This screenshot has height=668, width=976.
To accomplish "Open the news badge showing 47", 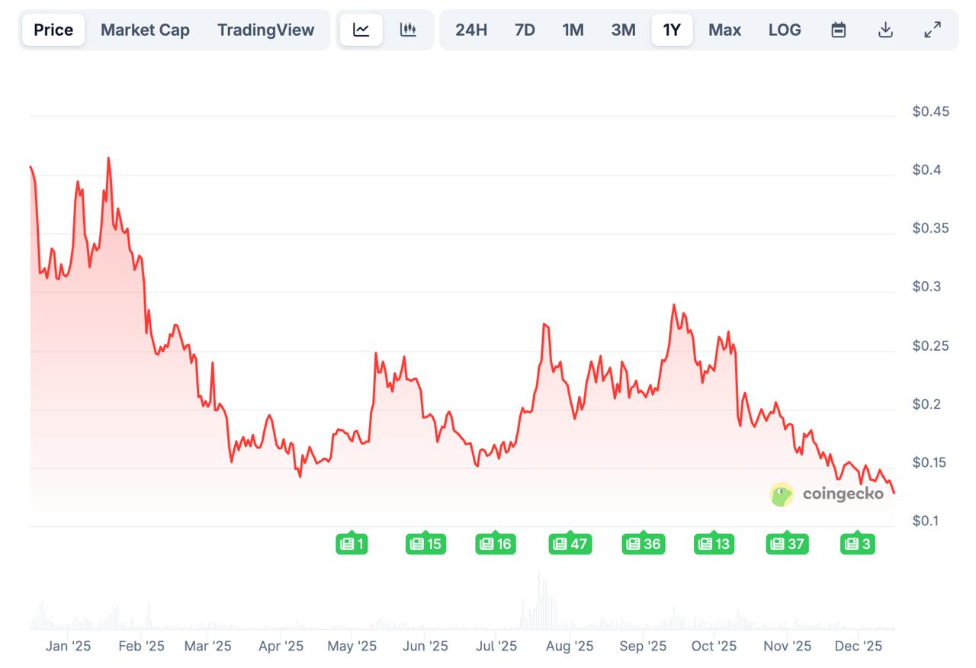I will click(570, 544).
